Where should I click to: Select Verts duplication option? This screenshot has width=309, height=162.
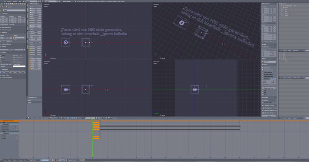12,72
